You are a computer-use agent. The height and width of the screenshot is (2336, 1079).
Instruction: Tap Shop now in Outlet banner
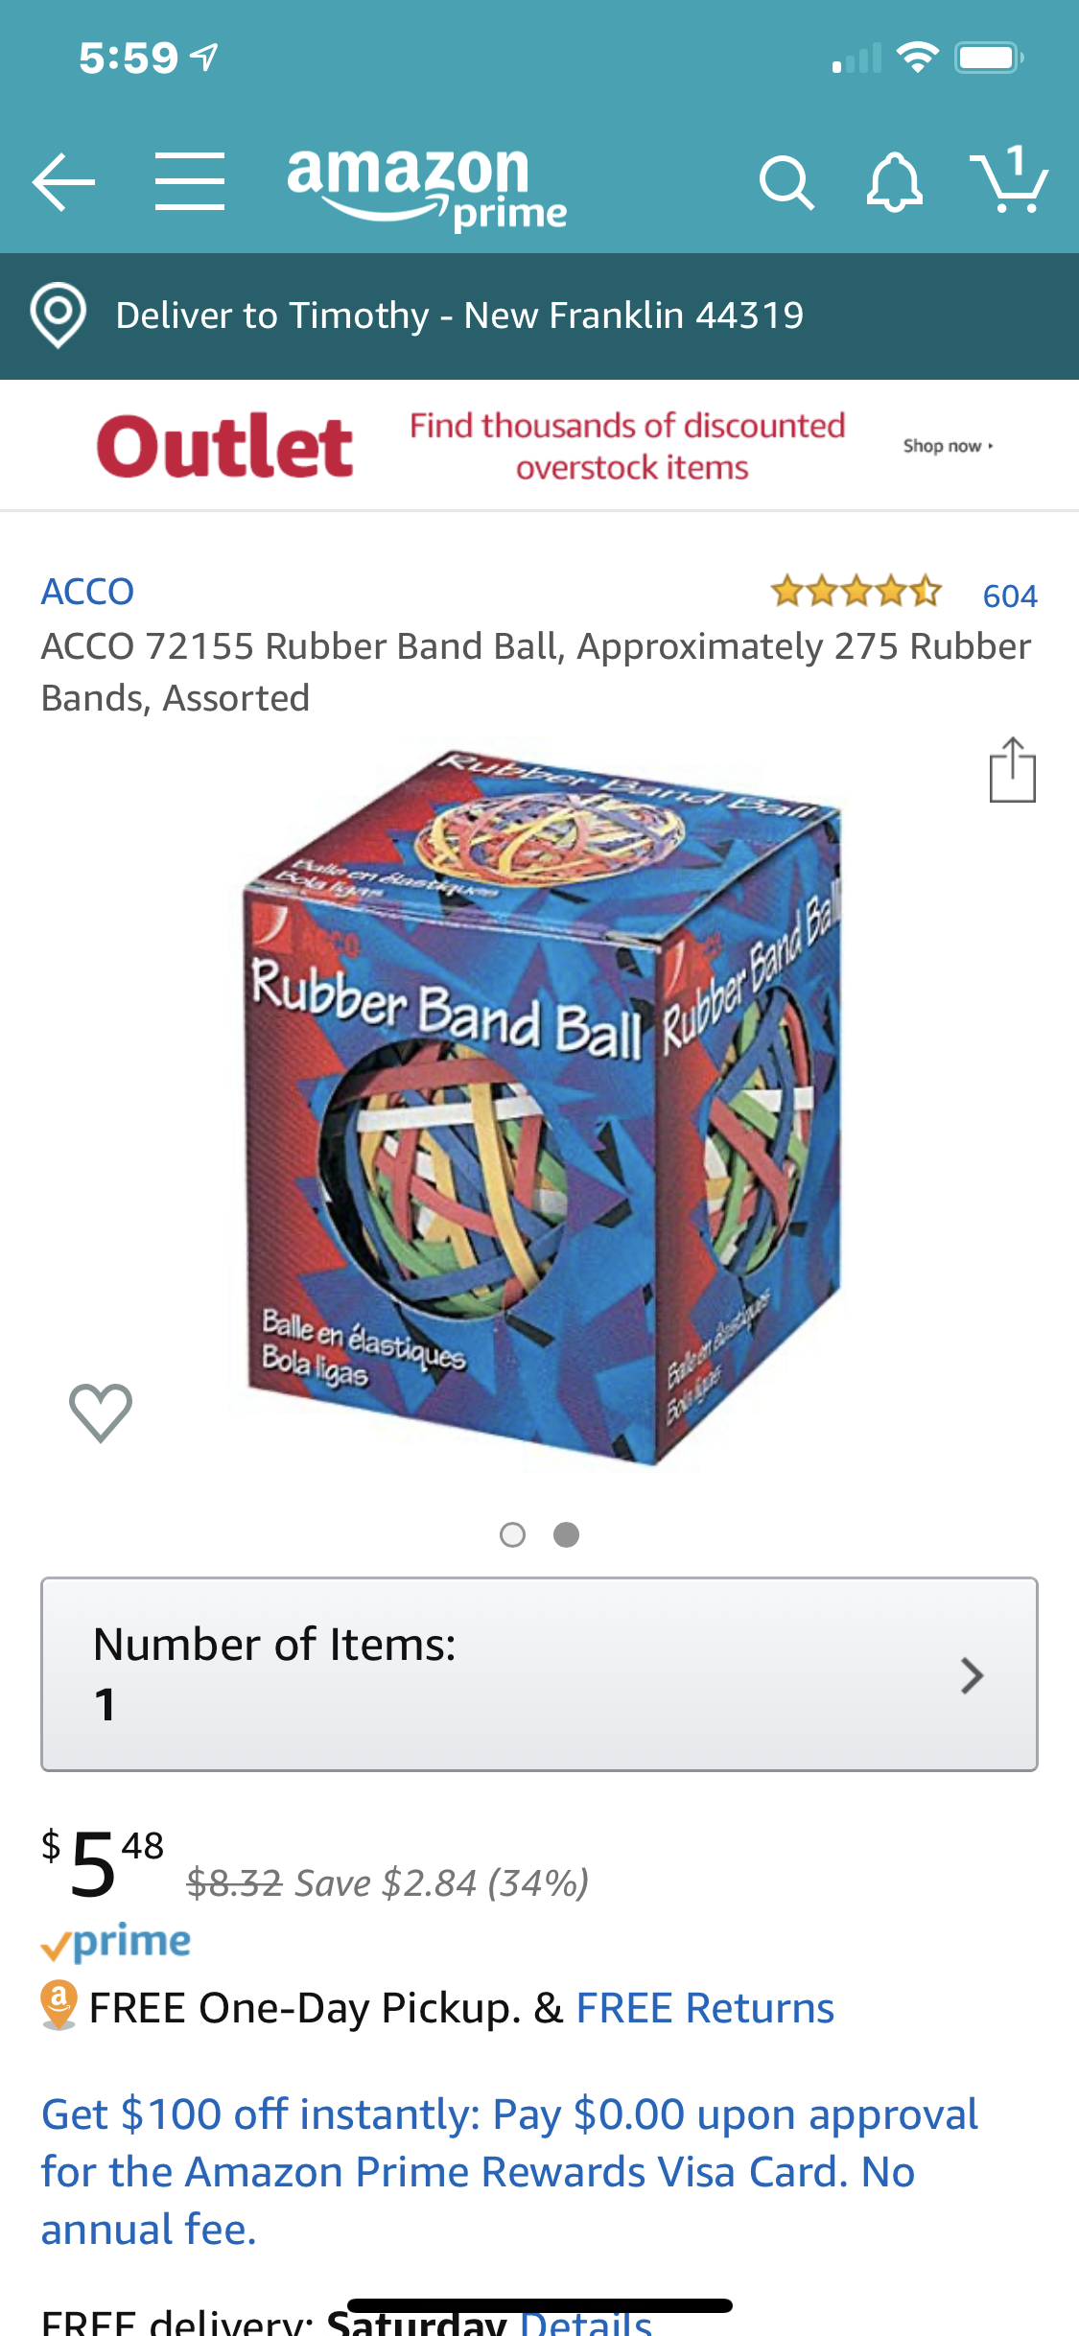(948, 446)
